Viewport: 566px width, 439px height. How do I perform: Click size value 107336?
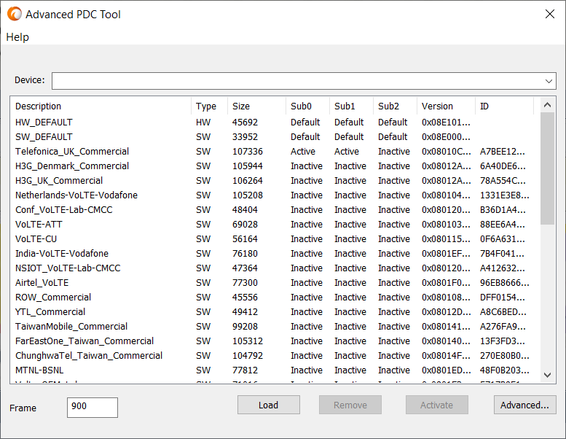(247, 152)
